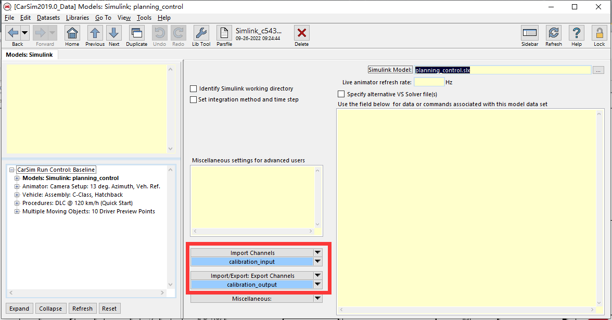Click the Reset button below the tree
This screenshot has height=320, width=612.
pos(109,308)
